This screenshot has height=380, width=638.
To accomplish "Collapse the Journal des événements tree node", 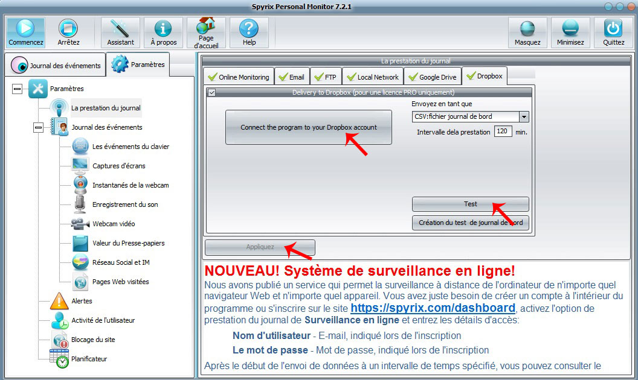I will 38,128.
